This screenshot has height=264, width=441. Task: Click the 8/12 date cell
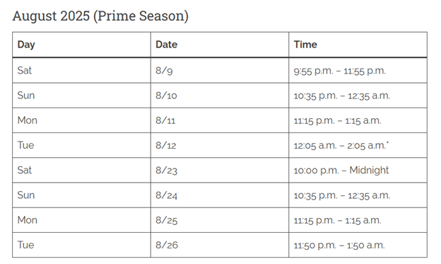[x=220, y=145]
